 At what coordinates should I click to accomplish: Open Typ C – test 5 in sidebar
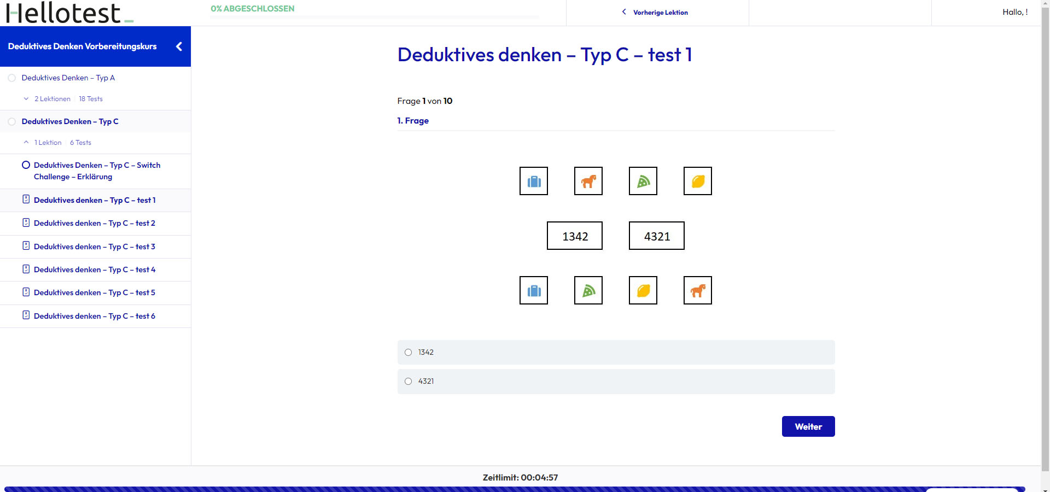coord(95,292)
